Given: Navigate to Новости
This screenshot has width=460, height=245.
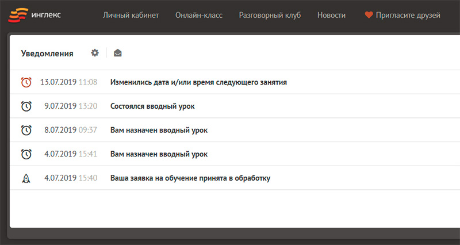Looking at the screenshot, I should point(331,15).
